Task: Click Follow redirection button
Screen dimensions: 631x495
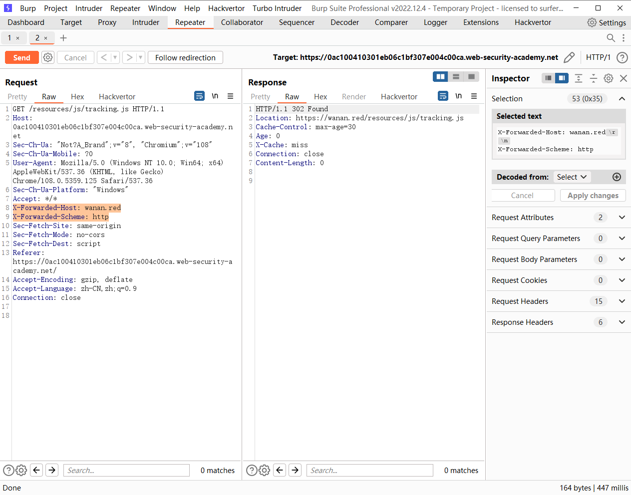Action: (x=185, y=57)
